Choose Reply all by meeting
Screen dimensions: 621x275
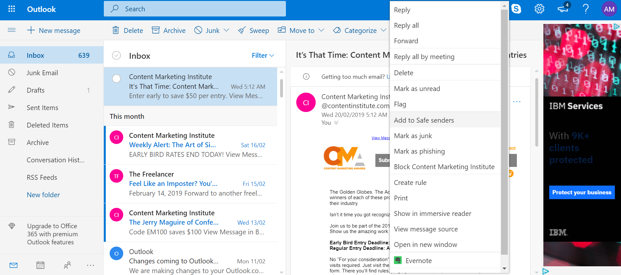[x=445, y=57]
